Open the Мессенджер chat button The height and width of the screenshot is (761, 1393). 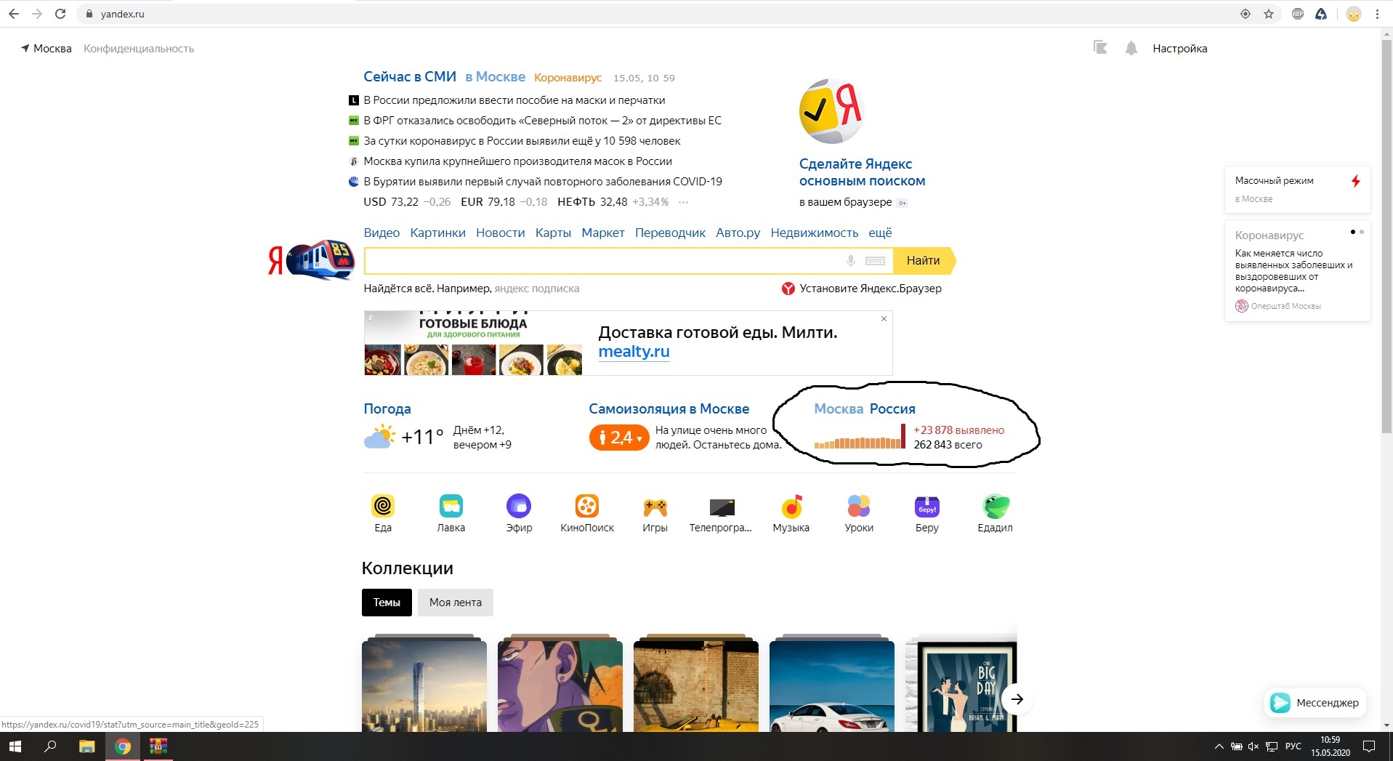pos(1315,703)
